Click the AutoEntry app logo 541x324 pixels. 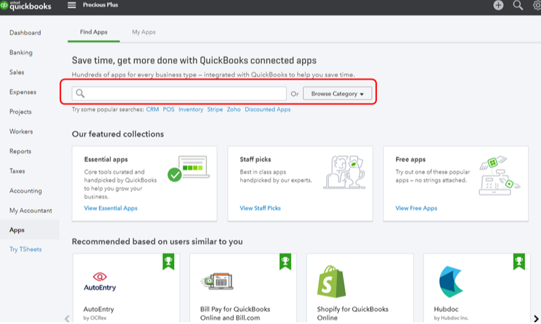pyautogui.click(x=100, y=282)
